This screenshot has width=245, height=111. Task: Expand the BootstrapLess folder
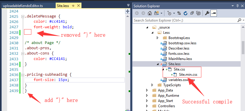point(157,38)
